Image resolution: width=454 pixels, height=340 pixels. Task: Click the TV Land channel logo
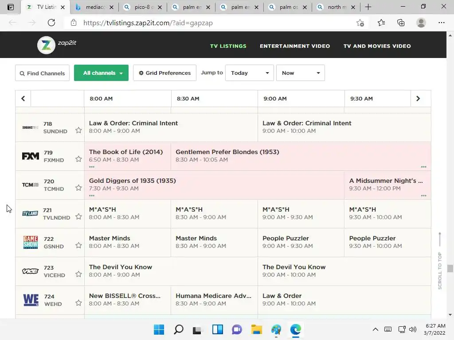pos(30,213)
